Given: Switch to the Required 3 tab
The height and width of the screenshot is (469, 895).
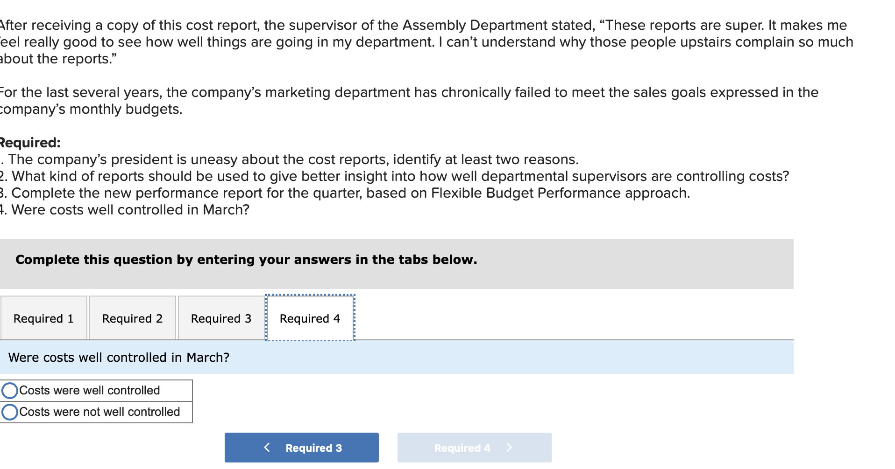Looking at the screenshot, I should 220,318.
